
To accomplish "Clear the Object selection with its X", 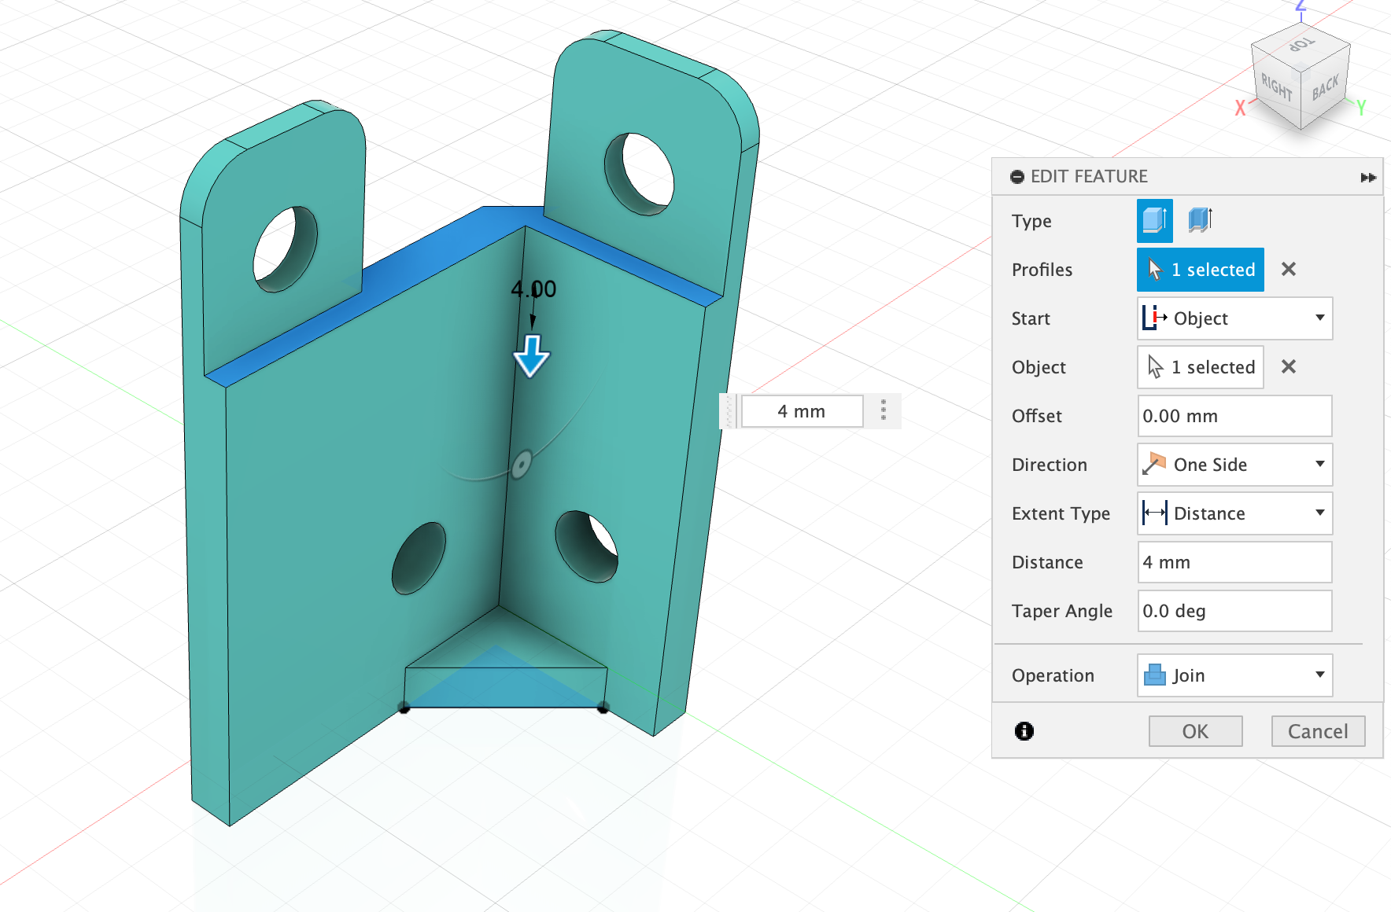I will click(1288, 367).
